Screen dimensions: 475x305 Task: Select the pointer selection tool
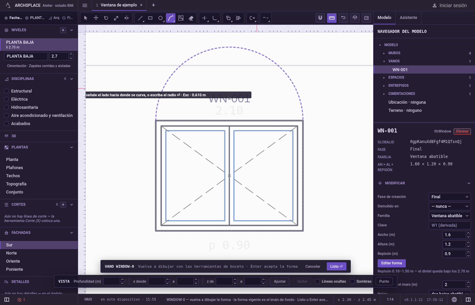(x=86, y=18)
